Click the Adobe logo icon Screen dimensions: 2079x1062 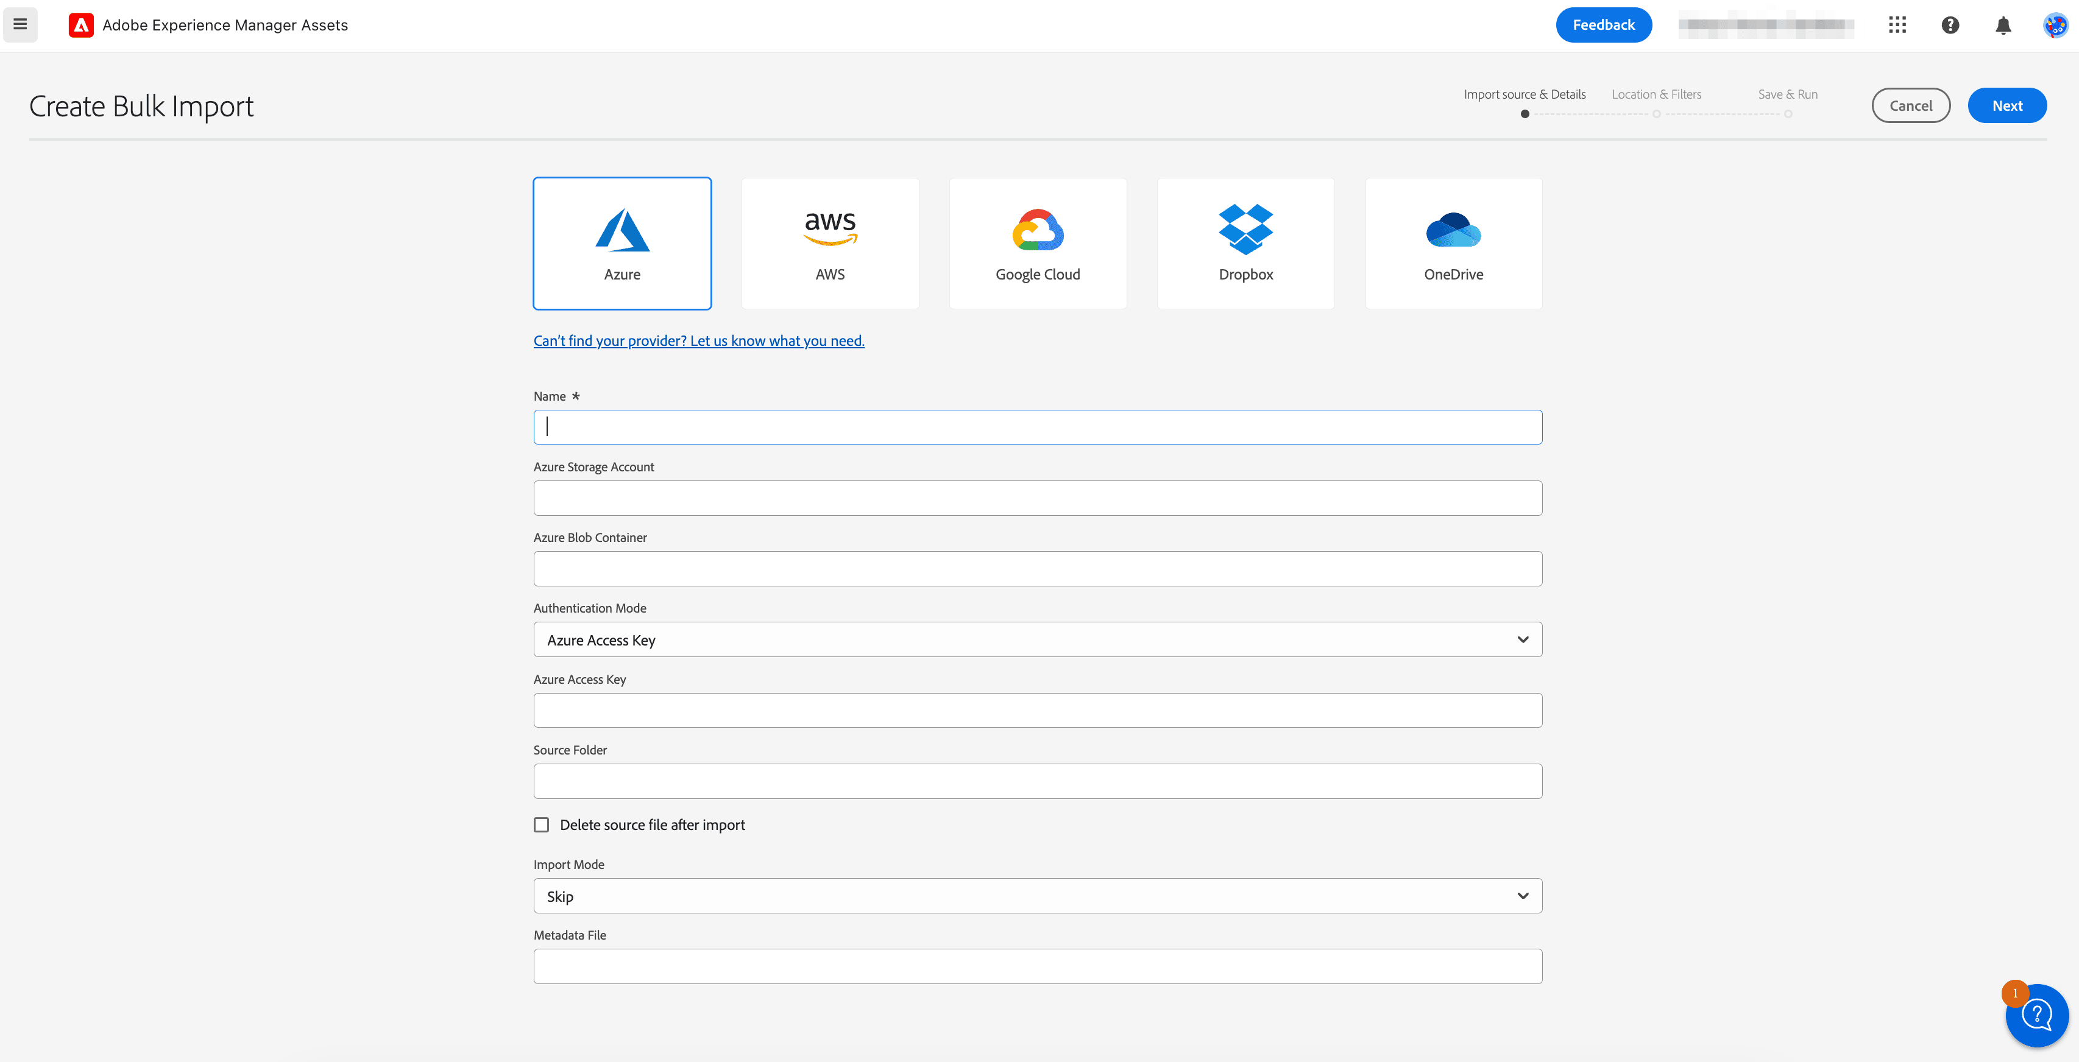[x=80, y=25]
